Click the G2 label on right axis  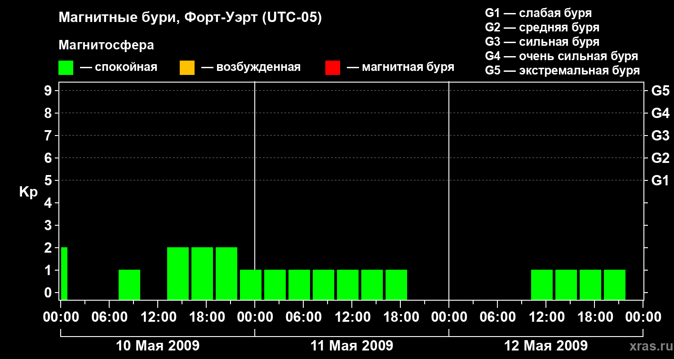pos(660,158)
